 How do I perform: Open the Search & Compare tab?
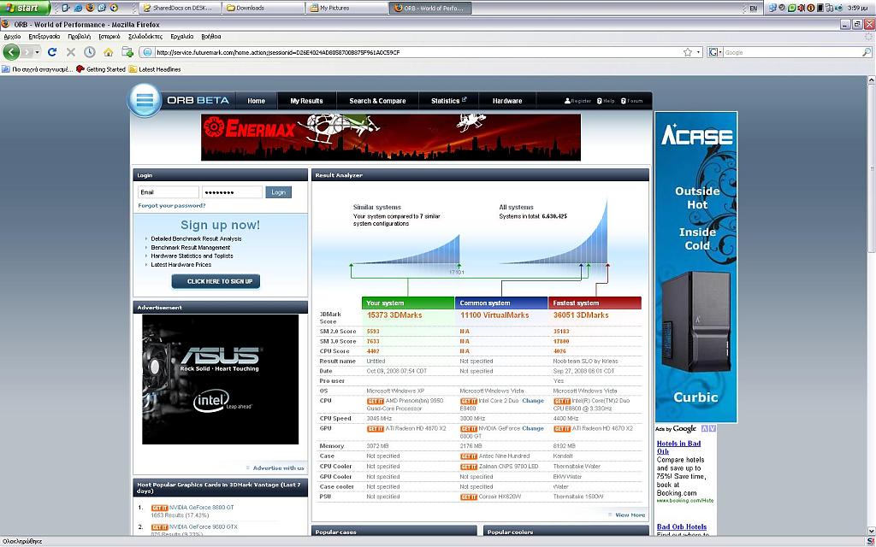377,101
